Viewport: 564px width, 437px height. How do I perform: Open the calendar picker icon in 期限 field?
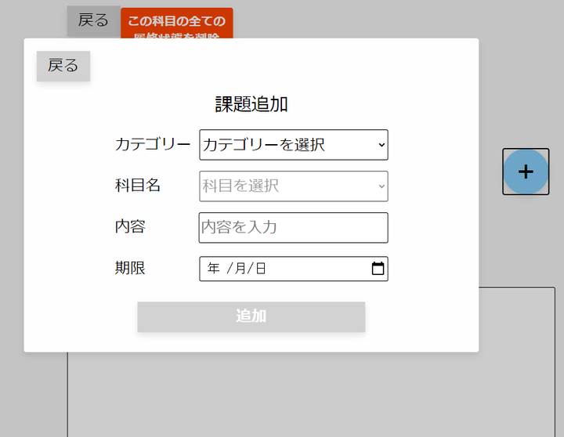(x=378, y=269)
